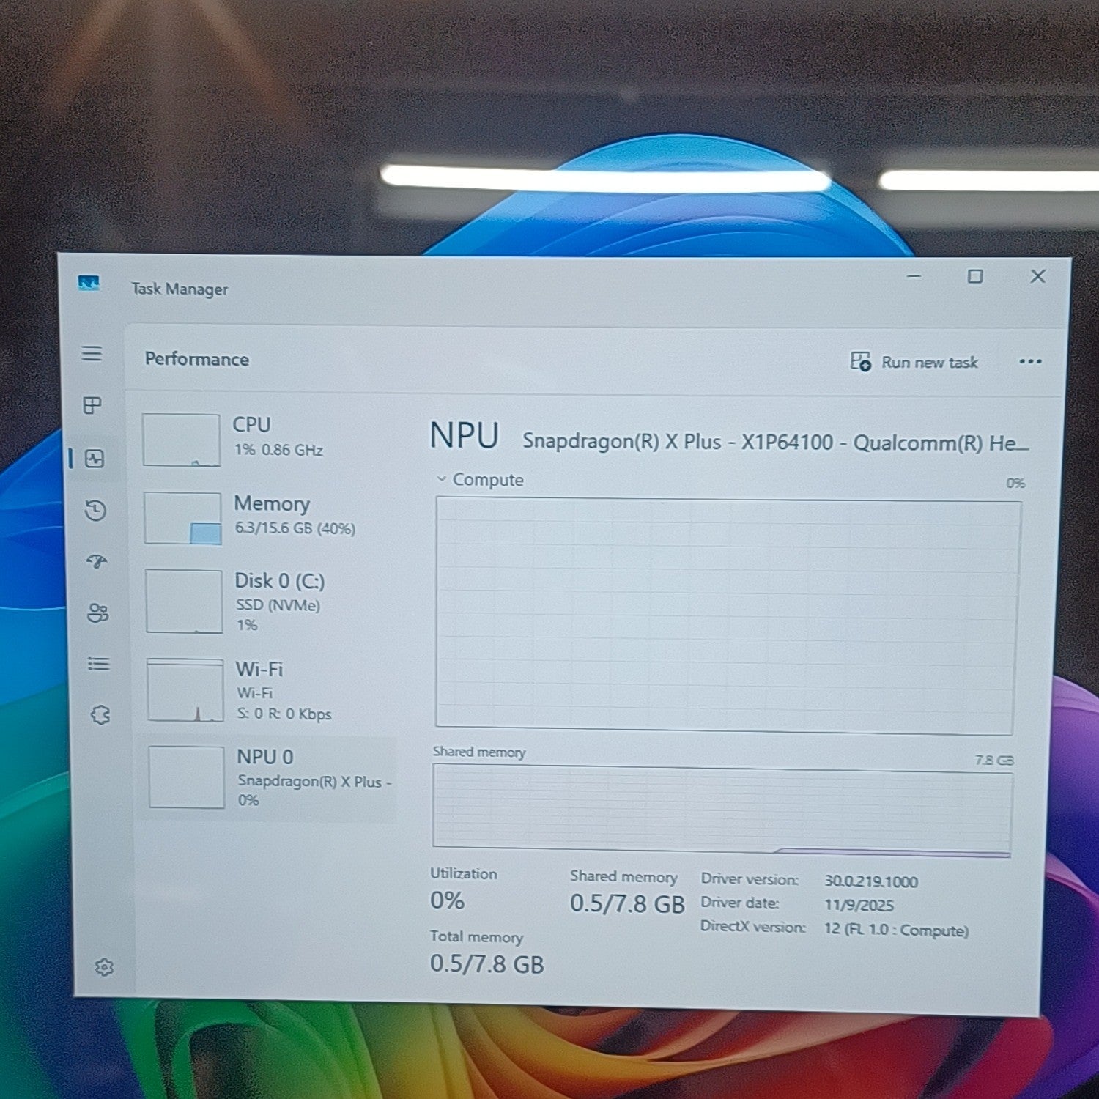Select the CPU performance item
The image size is (1099, 1099).
tap(267, 440)
